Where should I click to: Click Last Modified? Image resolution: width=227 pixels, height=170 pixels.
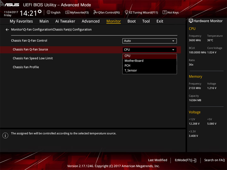[158, 160]
